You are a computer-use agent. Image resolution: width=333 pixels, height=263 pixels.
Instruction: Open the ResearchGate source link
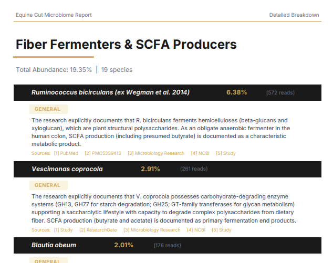(x=98, y=230)
